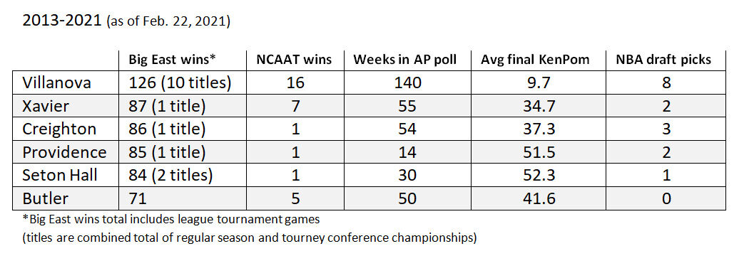Image resolution: width=749 pixels, height=256 pixels.
Task: Click the Creighton row label
Action: 59,129
